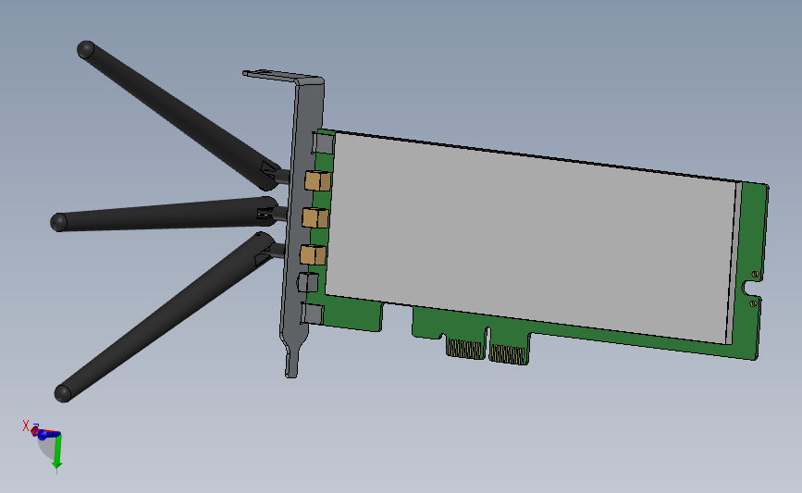This screenshot has width=802, height=493.
Task: Select the top antenna of the wireless card
Action: [x=179, y=116]
